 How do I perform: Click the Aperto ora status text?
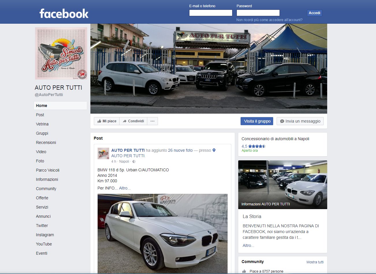(x=250, y=151)
